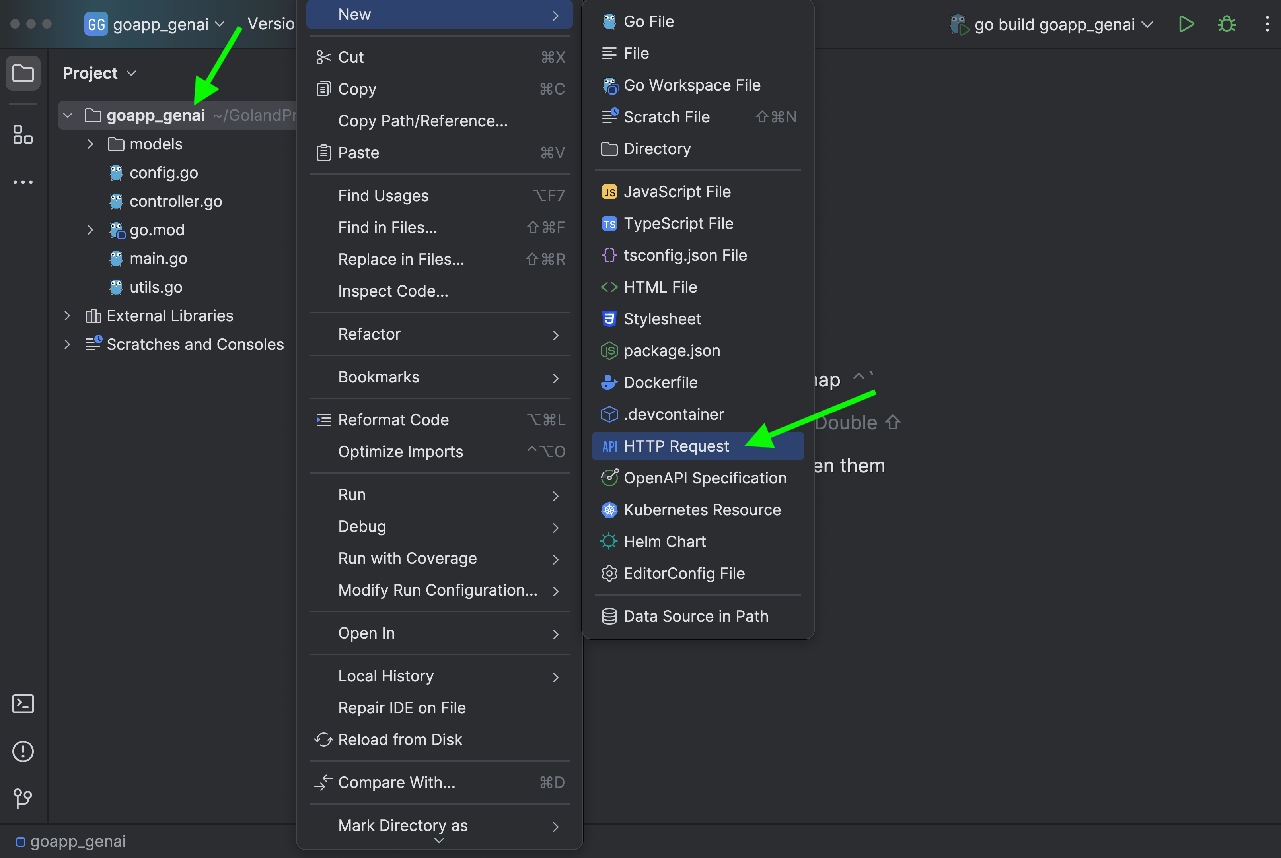This screenshot has width=1281, height=858.
Task: Open the Git version control icon
Action: [x=23, y=798]
